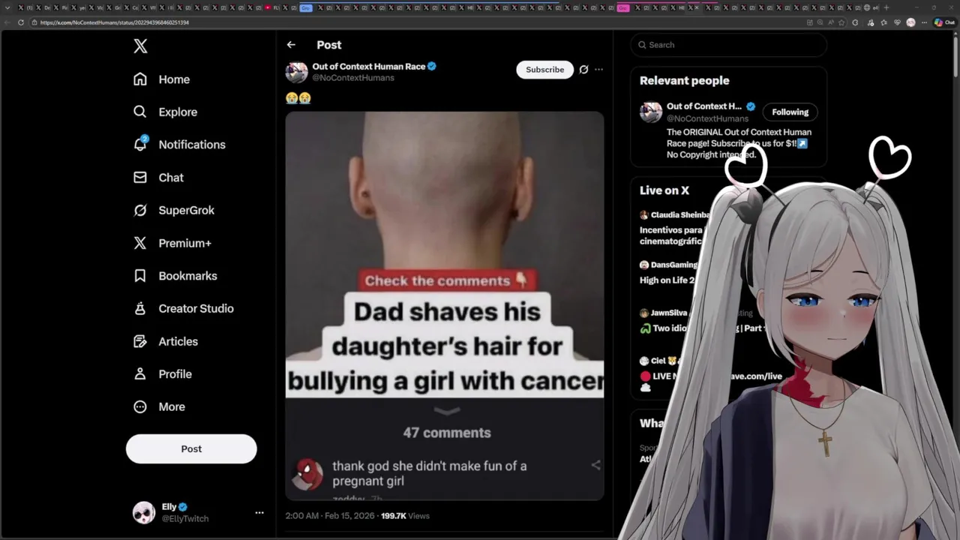Click the Live on X heading

(664, 190)
